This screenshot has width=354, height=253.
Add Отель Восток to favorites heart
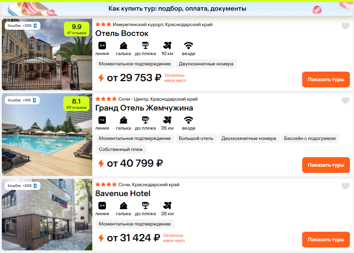(345, 26)
